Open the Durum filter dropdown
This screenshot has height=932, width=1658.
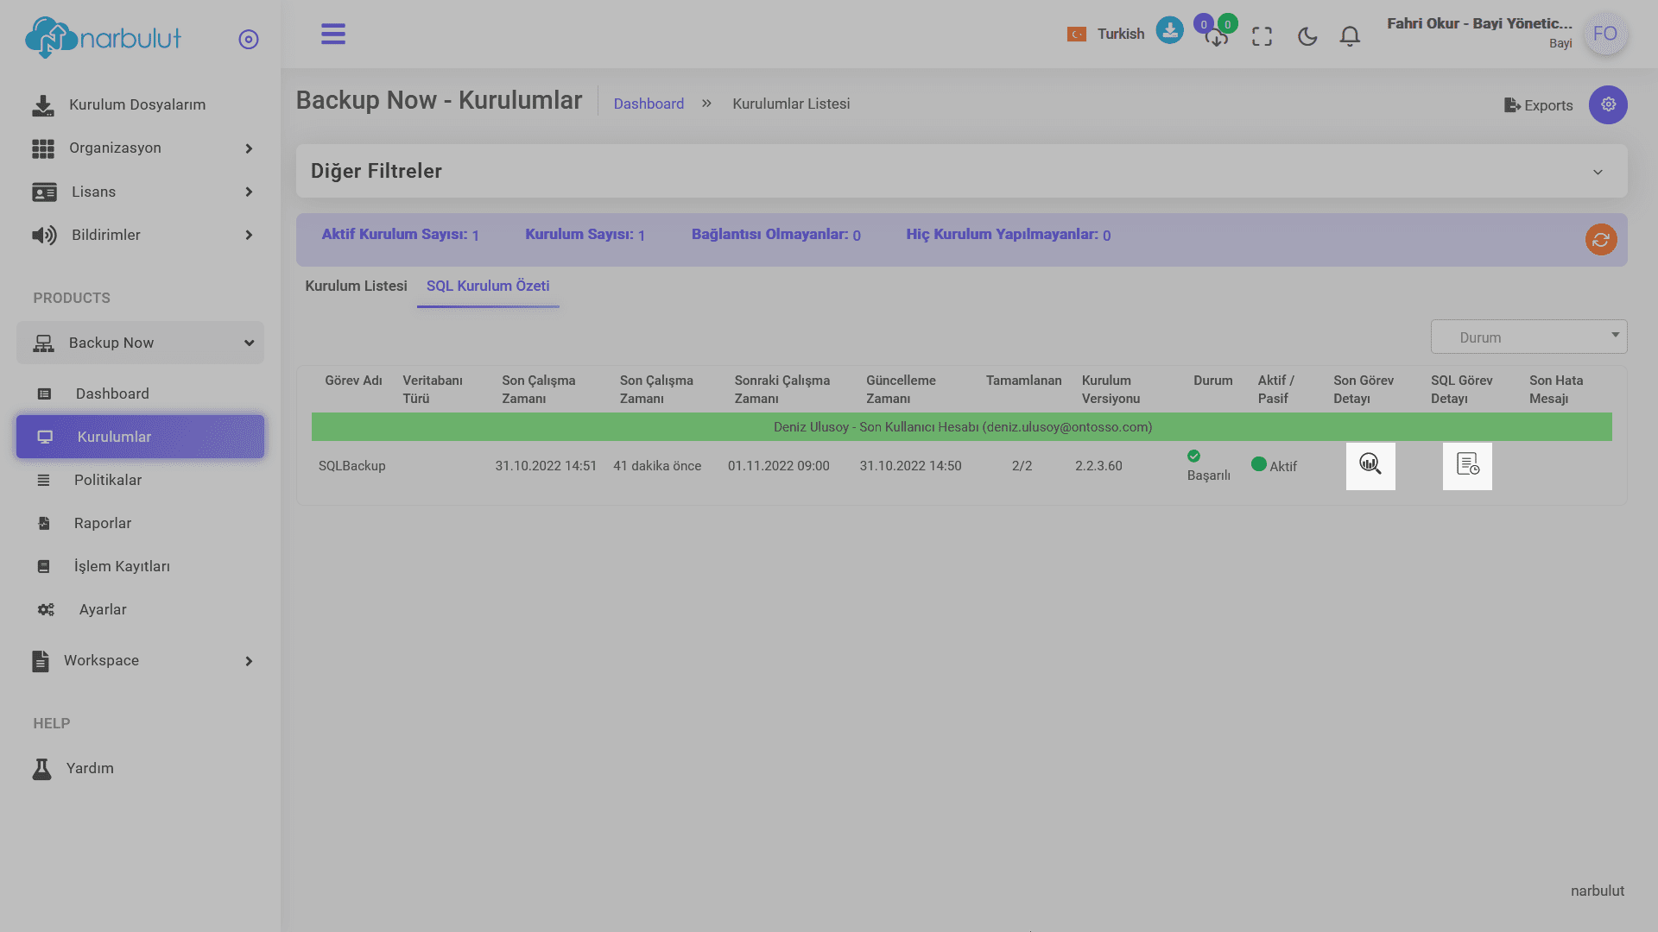[1528, 337]
